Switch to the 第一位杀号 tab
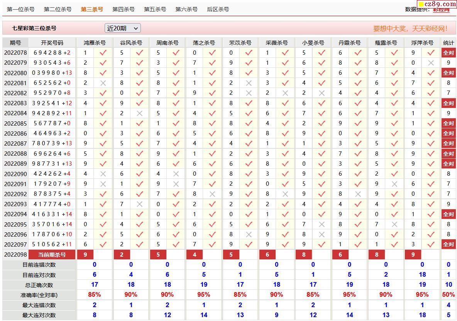The height and width of the screenshot is (321, 457). pos(21,9)
